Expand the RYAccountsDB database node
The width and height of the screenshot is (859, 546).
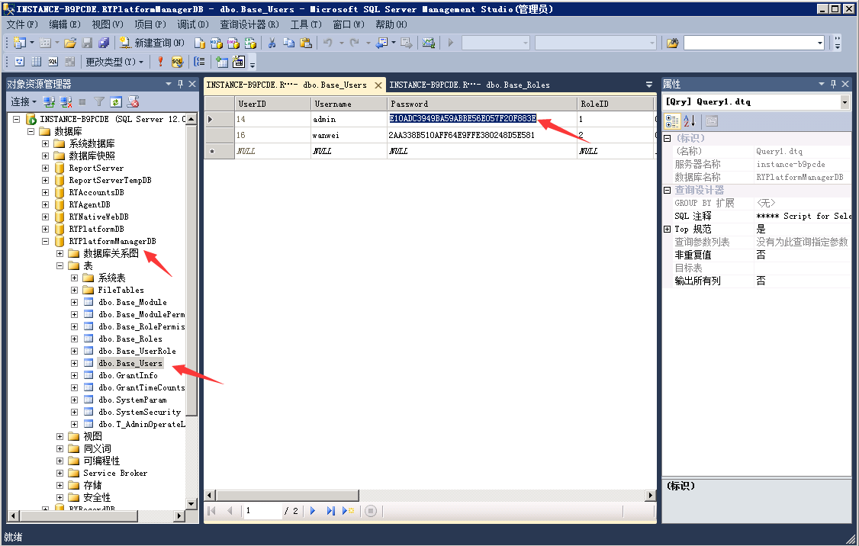46,192
